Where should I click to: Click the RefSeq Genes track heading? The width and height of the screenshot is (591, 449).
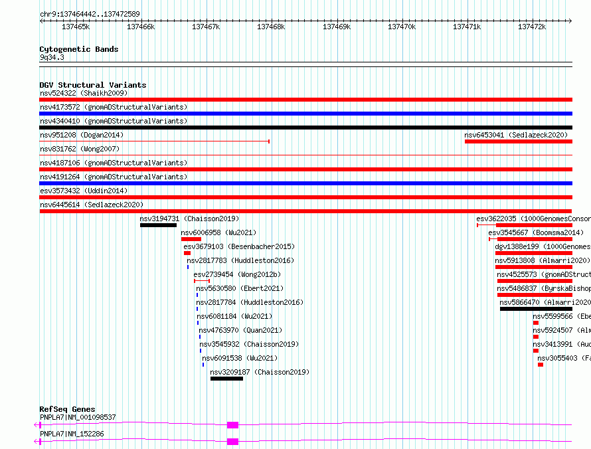tap(68, 409)
